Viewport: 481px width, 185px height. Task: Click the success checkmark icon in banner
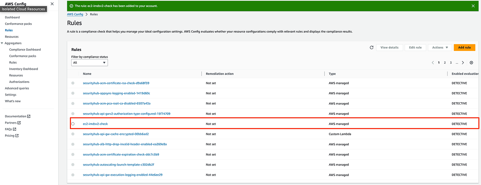point(72,6)
